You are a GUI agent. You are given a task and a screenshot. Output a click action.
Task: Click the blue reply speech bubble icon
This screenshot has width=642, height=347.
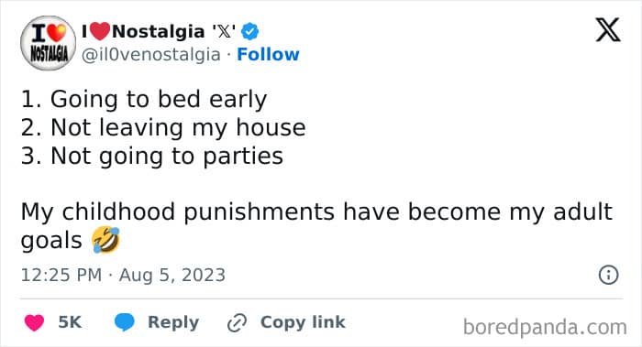(125, 322)
